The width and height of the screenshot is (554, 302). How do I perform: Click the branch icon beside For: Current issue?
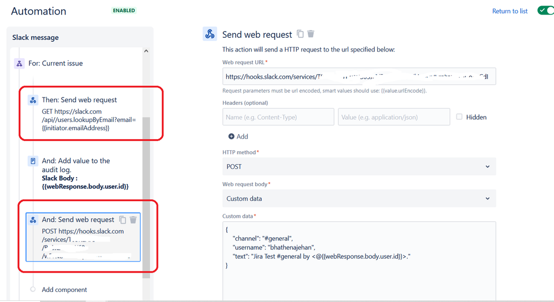(x=19, y=64)
